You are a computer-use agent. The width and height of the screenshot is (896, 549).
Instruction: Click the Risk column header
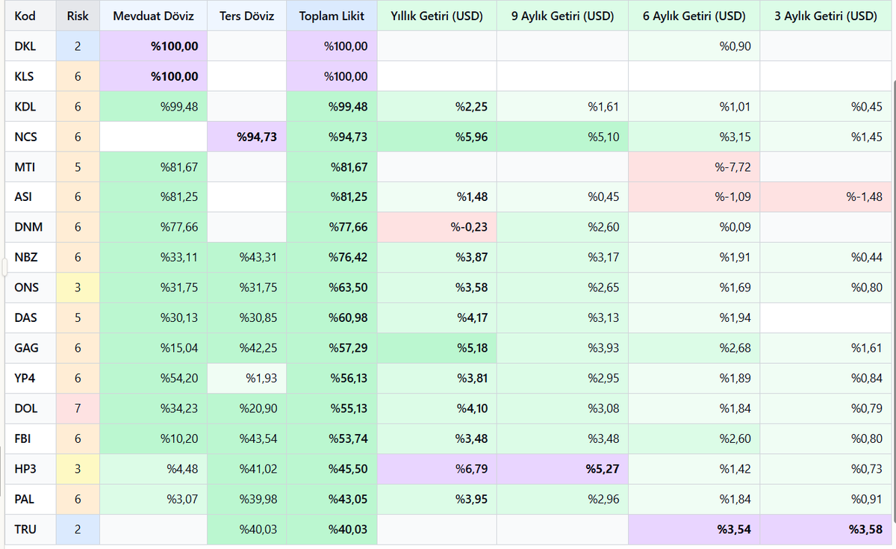coord(78,16)
